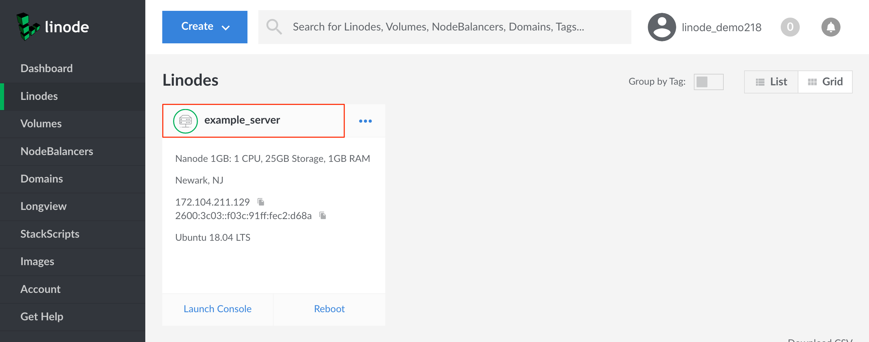Click the example_server status icon
This screenshot has height=342, width=869.
pos(185,121)
